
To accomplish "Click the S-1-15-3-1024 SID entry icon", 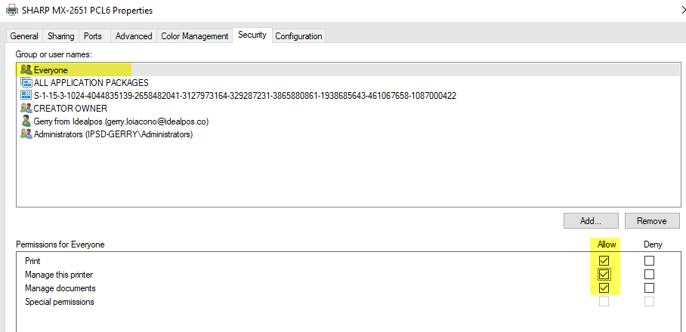I will tap(26, 95).
